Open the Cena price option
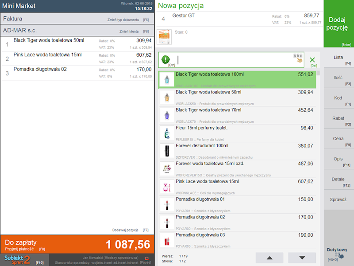This screenshot has width=354, height=266. [x=339, y=141]
